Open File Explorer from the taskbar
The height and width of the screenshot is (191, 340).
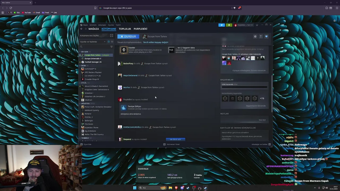pos(170,188)
